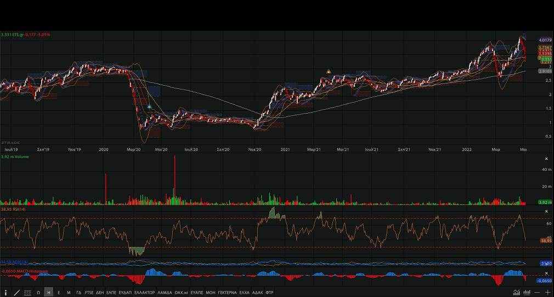The image size is (554, 297).
Task: Select the H daily timeframe
Action: click(49, 293)
